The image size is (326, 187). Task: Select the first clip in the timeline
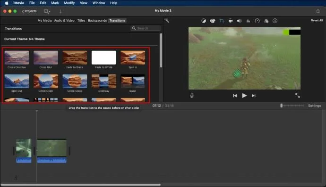(24, 151)
